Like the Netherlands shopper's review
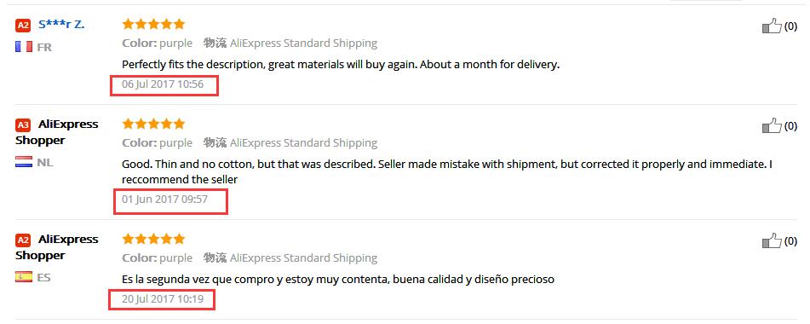 point(772,125)
